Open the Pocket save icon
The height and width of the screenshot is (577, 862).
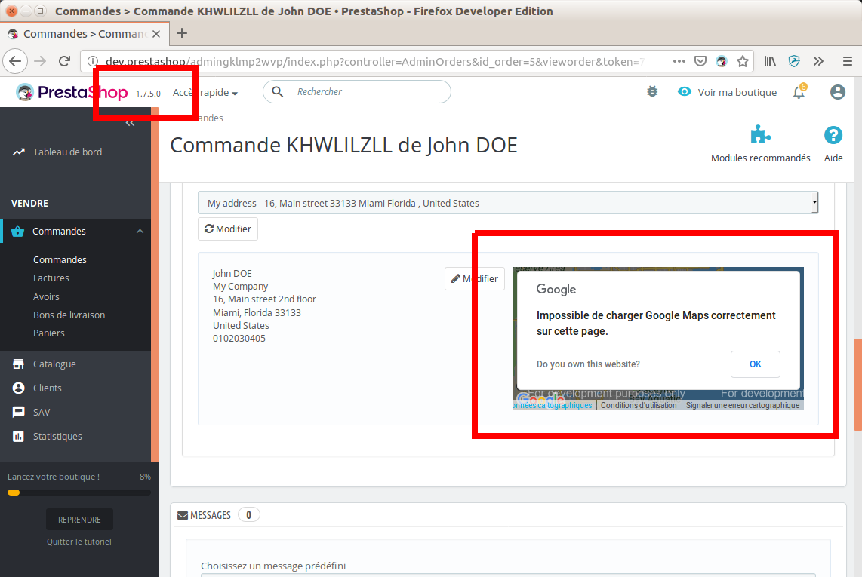click(x=700, y=61)
